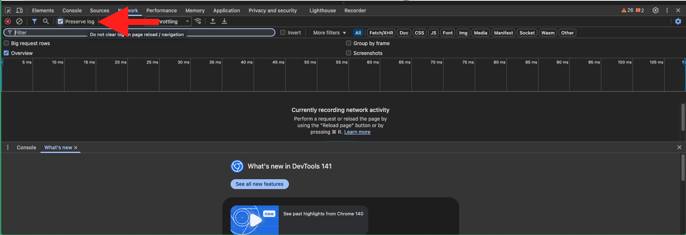Switch to the Performance tab
Viewport: 686px width, 235px height.
162,10
